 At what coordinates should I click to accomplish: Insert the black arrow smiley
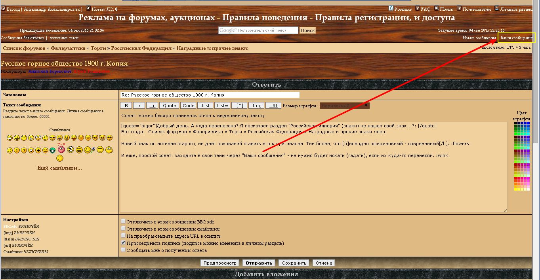[x=38, y=150]
